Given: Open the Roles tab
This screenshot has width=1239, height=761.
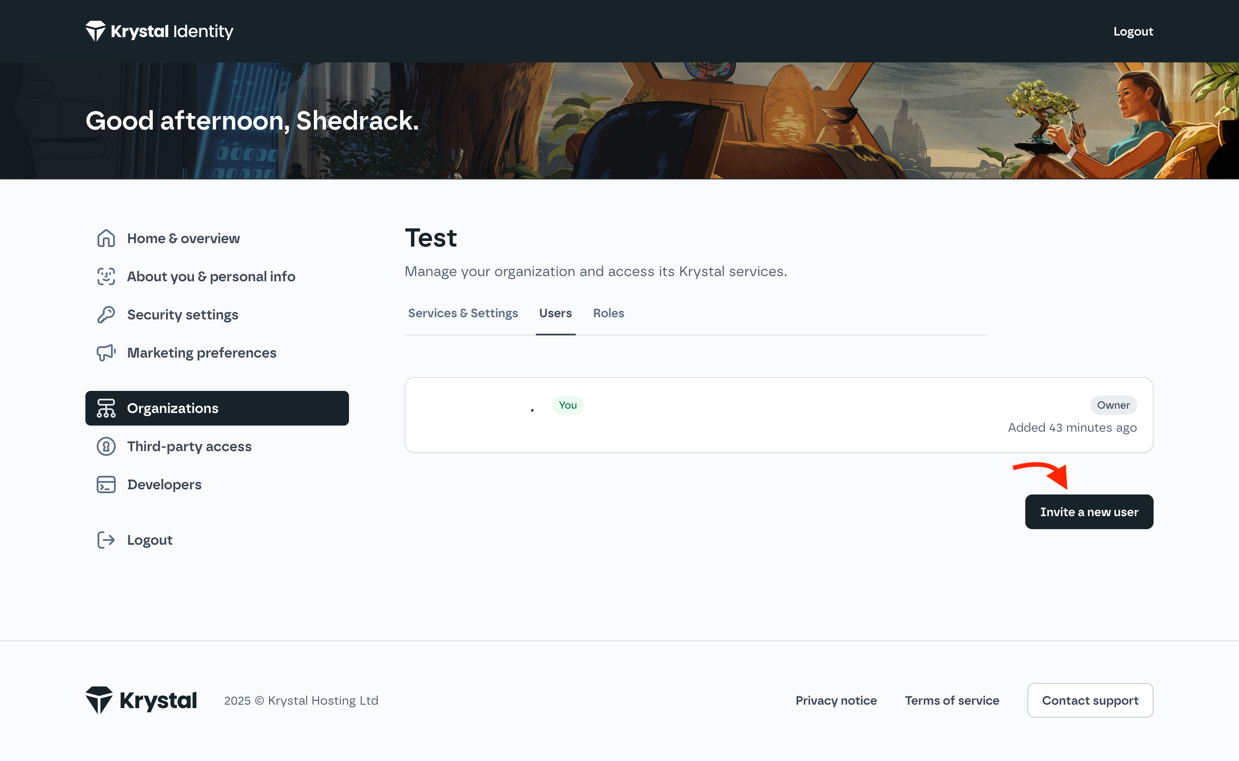Looking at the screenshot, I should (x=608, y=313).
